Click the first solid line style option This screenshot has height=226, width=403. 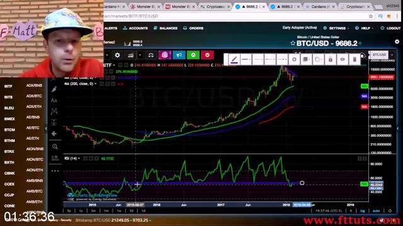coord(246,60)
